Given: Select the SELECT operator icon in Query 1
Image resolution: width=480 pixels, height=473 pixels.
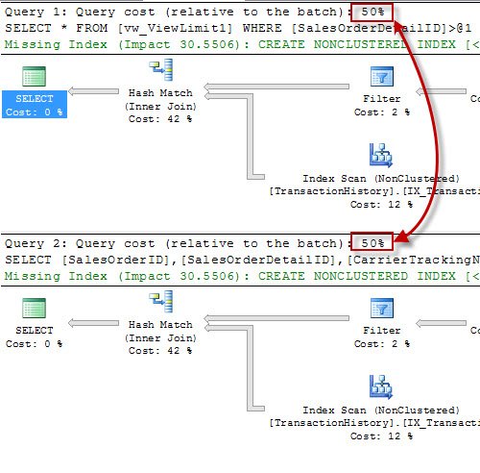Looking at the screenshot, I should click(34, 76).
